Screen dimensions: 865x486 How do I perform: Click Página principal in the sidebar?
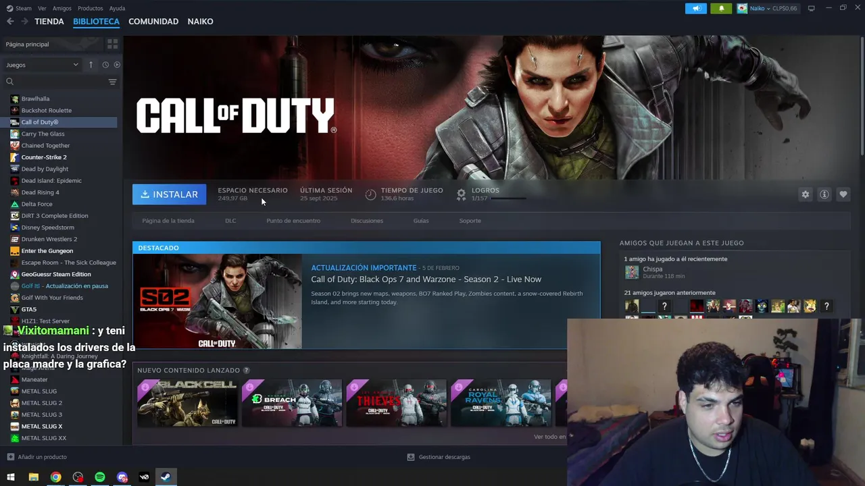(27, 44)
